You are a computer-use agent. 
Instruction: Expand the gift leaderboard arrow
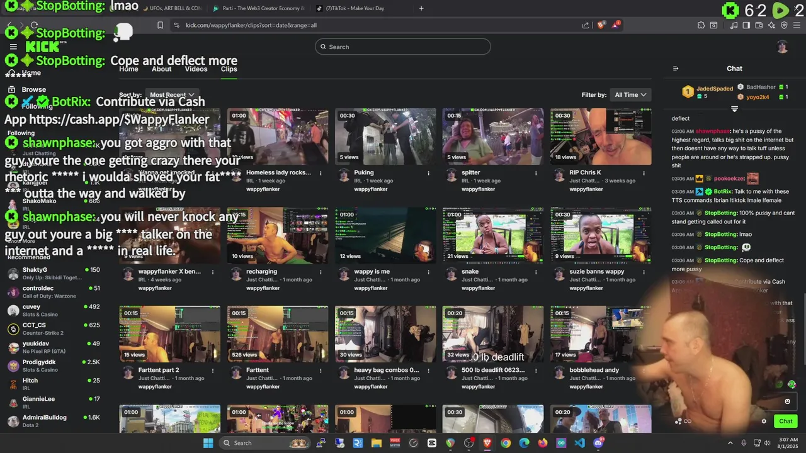click(x=734, y=109)
